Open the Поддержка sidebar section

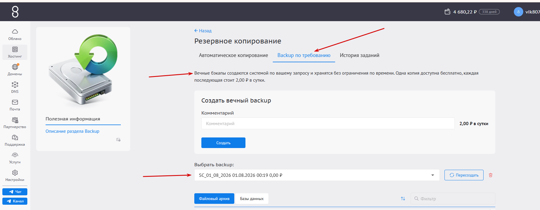[x=15, y=140]
